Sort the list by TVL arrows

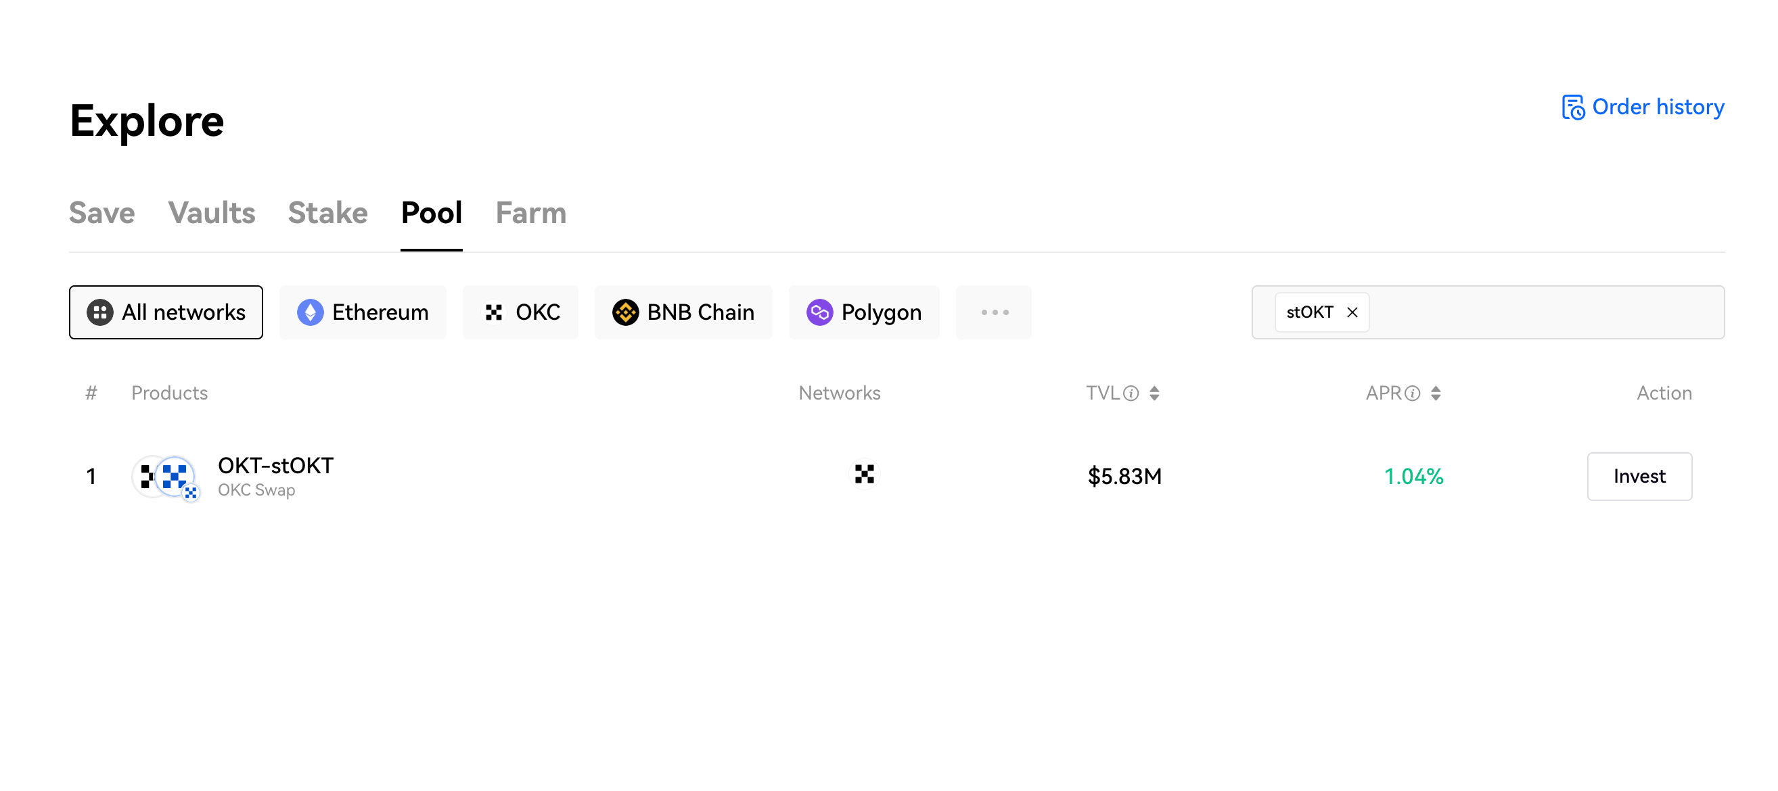[1154, 393]
